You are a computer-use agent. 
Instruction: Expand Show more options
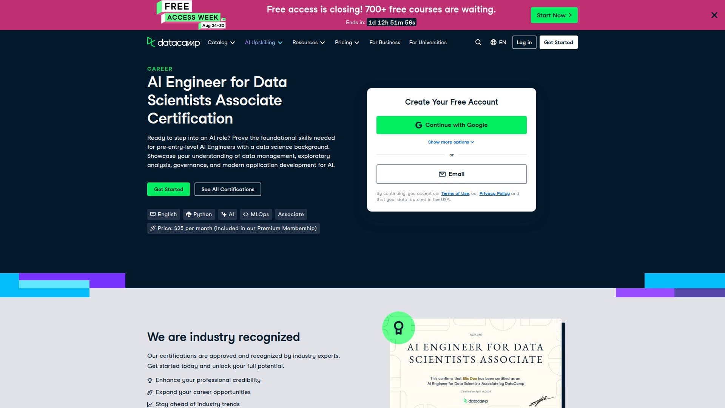click(451, 142)
